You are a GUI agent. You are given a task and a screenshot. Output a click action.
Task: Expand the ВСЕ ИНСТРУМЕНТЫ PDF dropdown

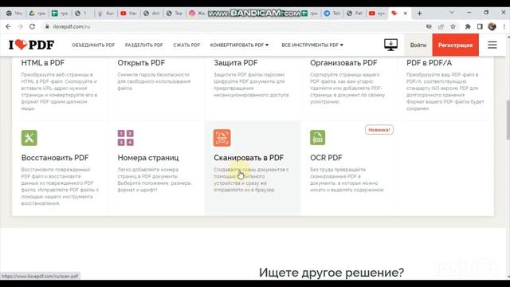click(312, 45)
